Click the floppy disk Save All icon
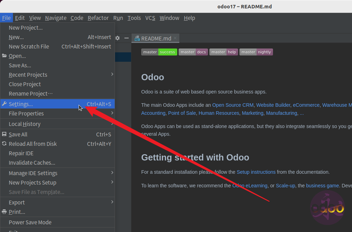This screenshot has width=352, height=232. click(x=4, y=134)
